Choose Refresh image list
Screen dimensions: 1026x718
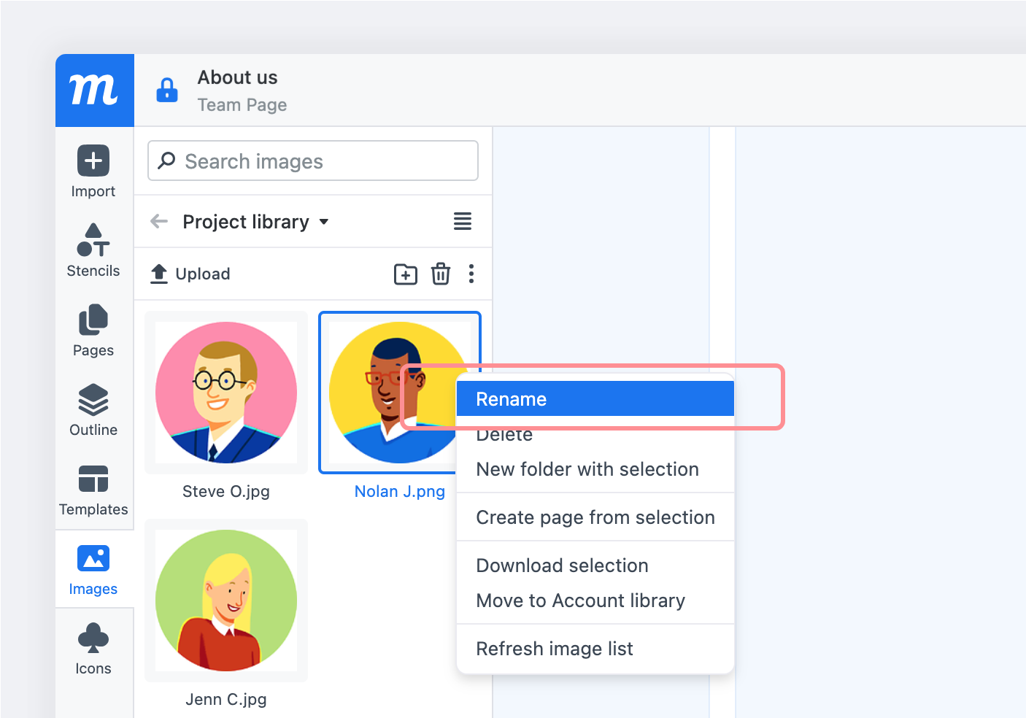(x=595, y=649)
